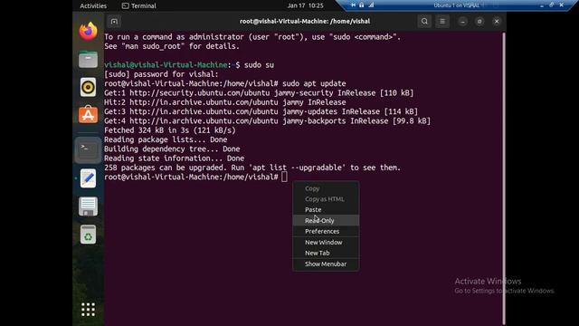Open the Trash icon in dock
Viewport: 579px width, 326px height.
(88, 235)
